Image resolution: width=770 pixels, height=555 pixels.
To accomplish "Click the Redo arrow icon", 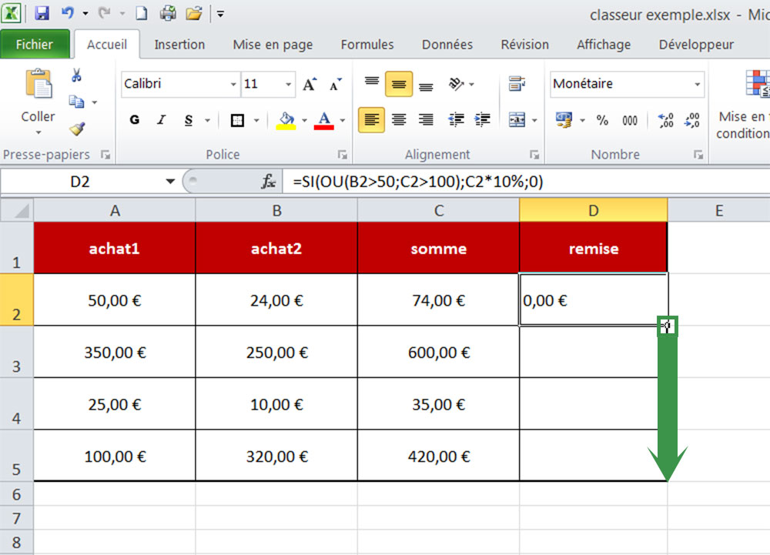I will tap(104, 13).
